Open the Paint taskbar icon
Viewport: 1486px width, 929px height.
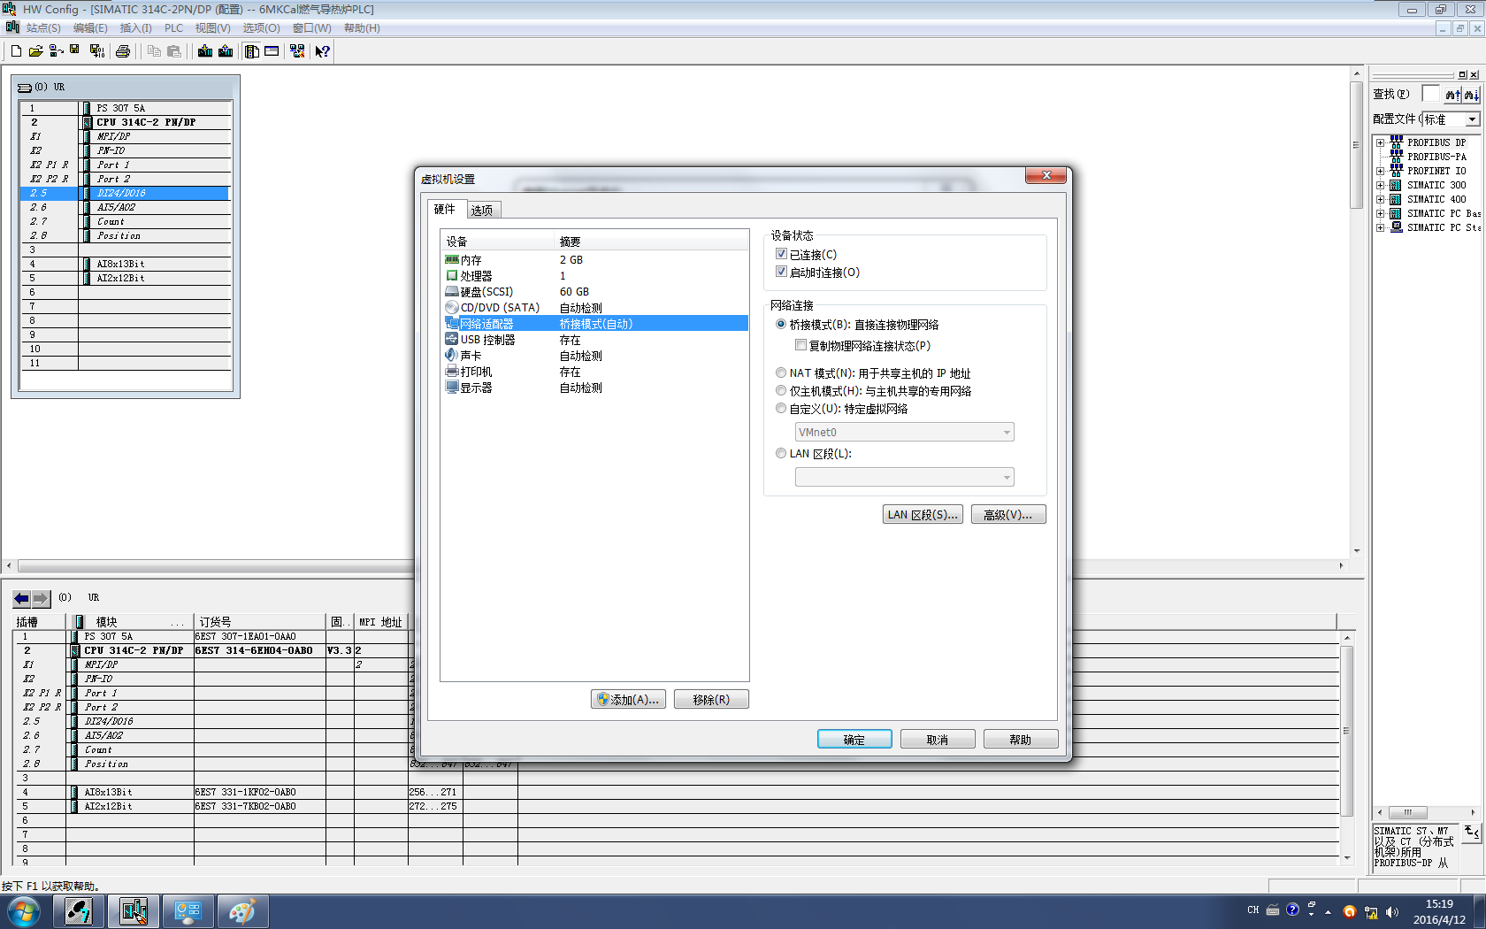pos(241,911)
